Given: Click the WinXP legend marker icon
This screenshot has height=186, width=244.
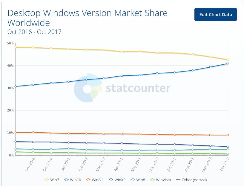Looking at the screenshot, I should point(111,180).
